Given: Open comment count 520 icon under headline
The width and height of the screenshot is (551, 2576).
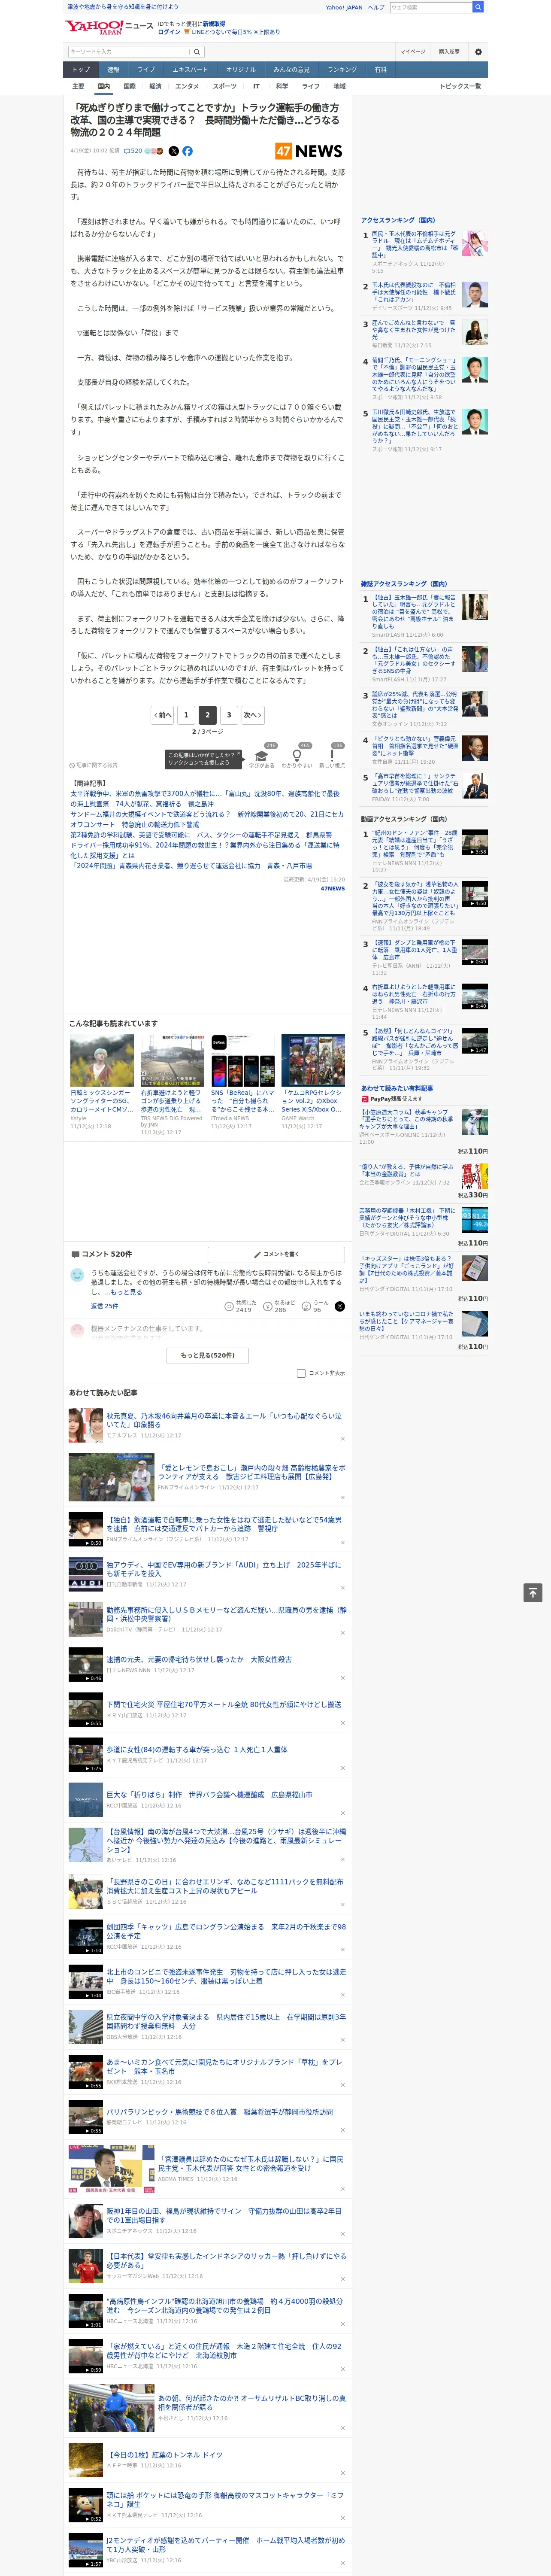Looking at the screenshot, I should pyautogui.click(x=134, y=151).
